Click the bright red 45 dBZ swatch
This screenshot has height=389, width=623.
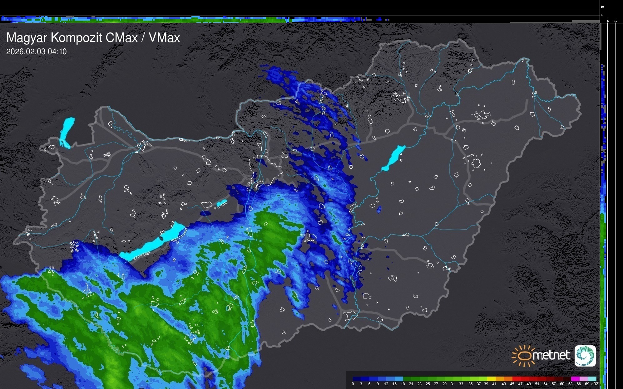click(517, 379)
